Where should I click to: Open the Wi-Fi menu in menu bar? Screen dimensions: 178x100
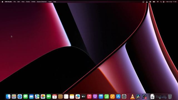pyautogui.click(x=158, y=2)
